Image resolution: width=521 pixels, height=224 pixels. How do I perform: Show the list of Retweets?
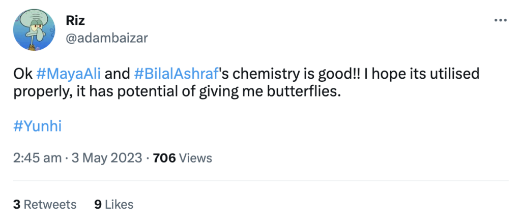[x=50, y=205]
